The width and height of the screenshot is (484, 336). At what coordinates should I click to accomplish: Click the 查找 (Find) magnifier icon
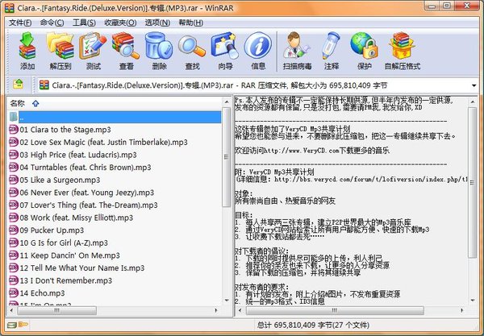pos(192,46)
